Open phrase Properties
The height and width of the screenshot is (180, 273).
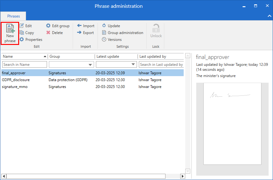click(22, 40)
